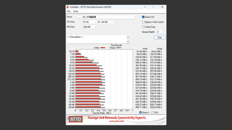Enable the Verify Data checkbox
This screenshot has width=232, height=130.
(143, 27)
